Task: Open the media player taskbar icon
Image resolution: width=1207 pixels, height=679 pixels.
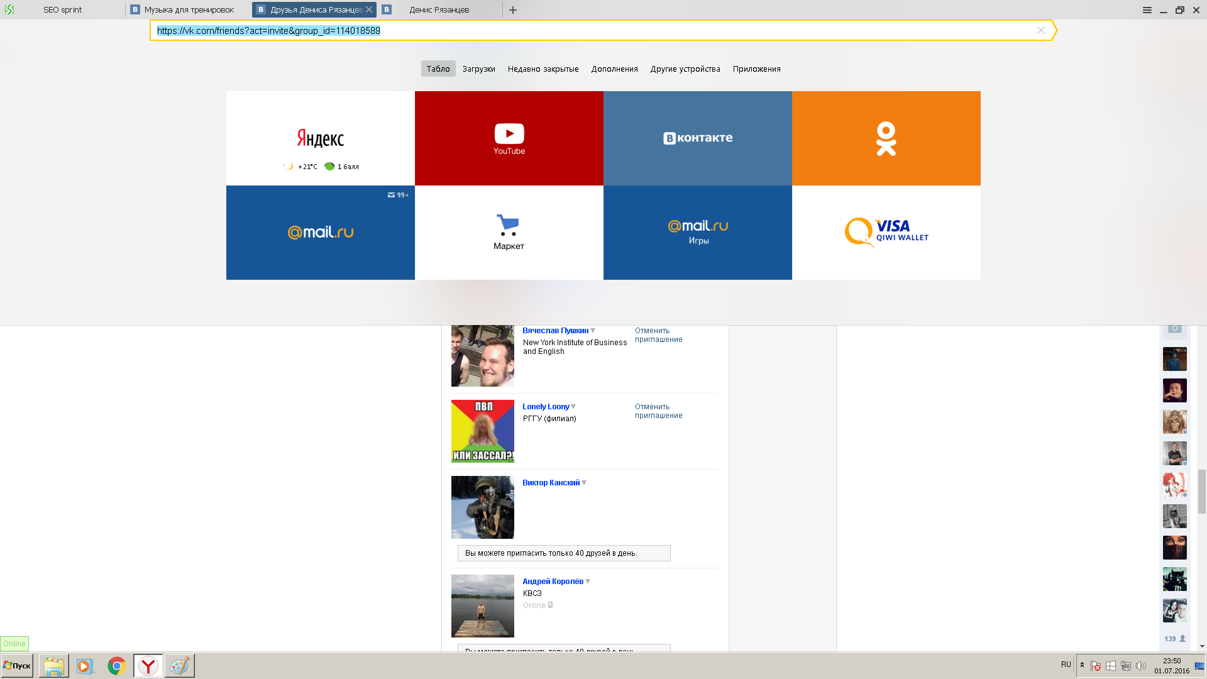Action: pyautogui.click(x=84, y=666)
